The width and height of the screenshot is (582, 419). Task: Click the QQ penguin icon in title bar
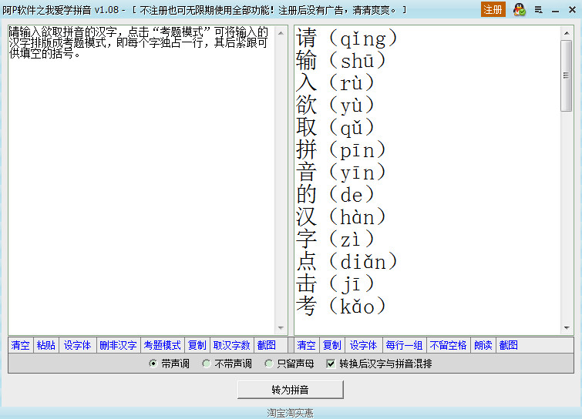point(520,10)
